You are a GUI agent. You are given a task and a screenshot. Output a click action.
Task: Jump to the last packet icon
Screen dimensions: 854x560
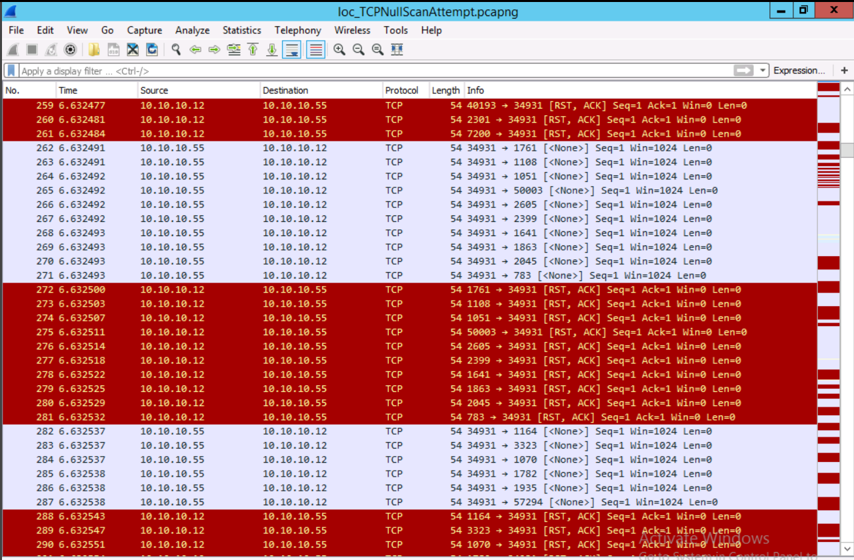272,49
